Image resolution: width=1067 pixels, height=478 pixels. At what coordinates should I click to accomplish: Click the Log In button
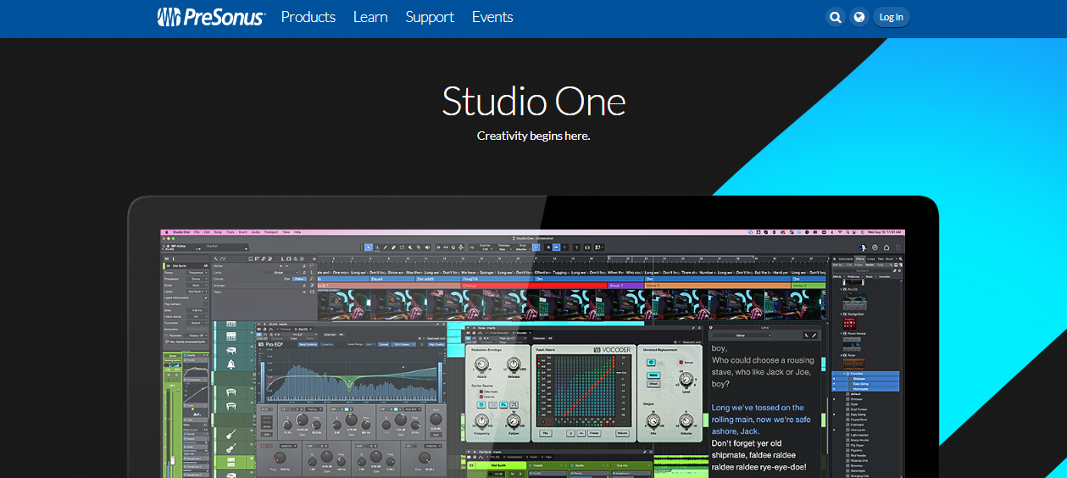point(891,17)
